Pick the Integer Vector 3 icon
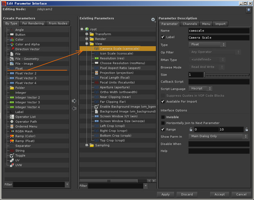The height and width of the screenshot is (200, 254). 12,102
